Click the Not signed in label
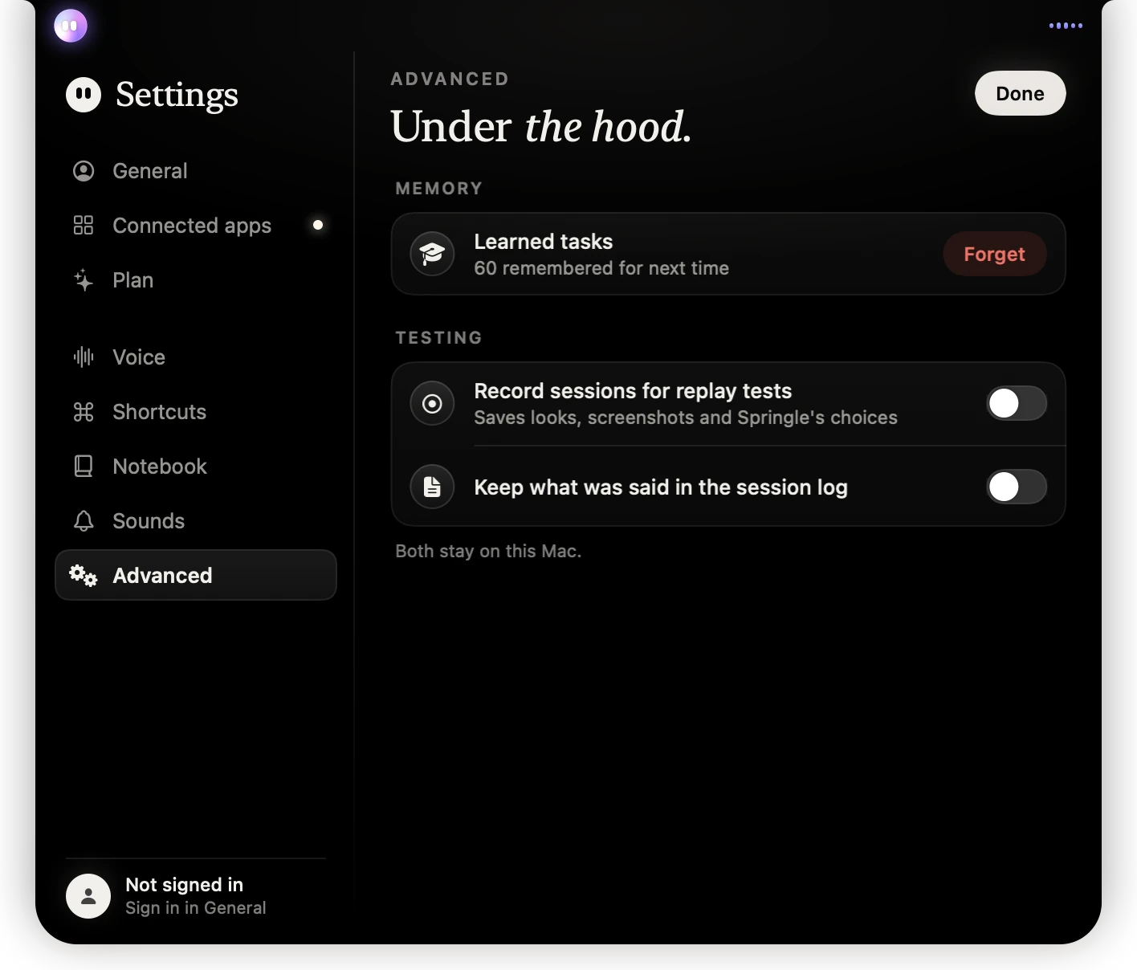The height and width of the screenshot is (970, 1137). click(184, 885)
